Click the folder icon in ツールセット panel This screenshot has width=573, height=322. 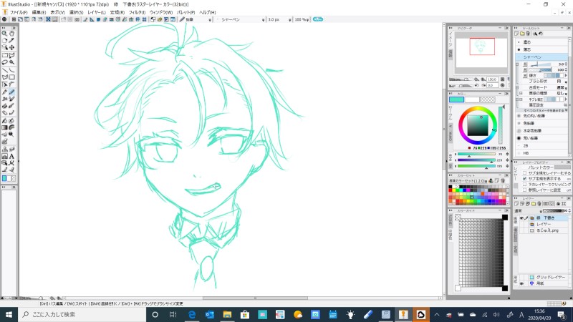pyautogui.click(x=522, y=34)
